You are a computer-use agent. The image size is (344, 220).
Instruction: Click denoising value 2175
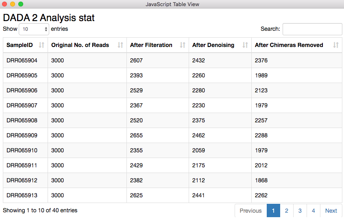198,165
